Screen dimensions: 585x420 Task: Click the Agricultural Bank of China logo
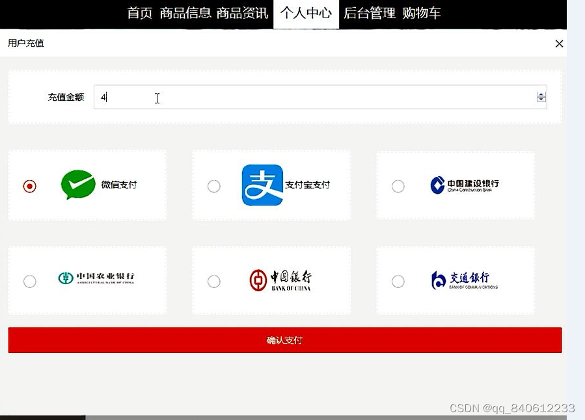coord(96,278)
